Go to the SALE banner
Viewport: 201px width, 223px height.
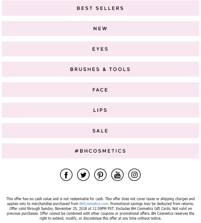tap(100, 131)
